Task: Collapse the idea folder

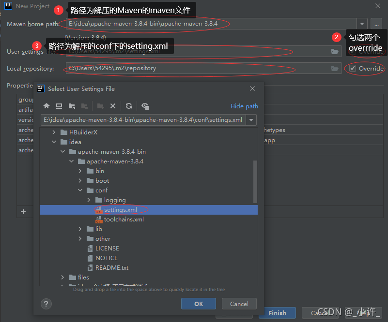Action: tap(54, 142)
